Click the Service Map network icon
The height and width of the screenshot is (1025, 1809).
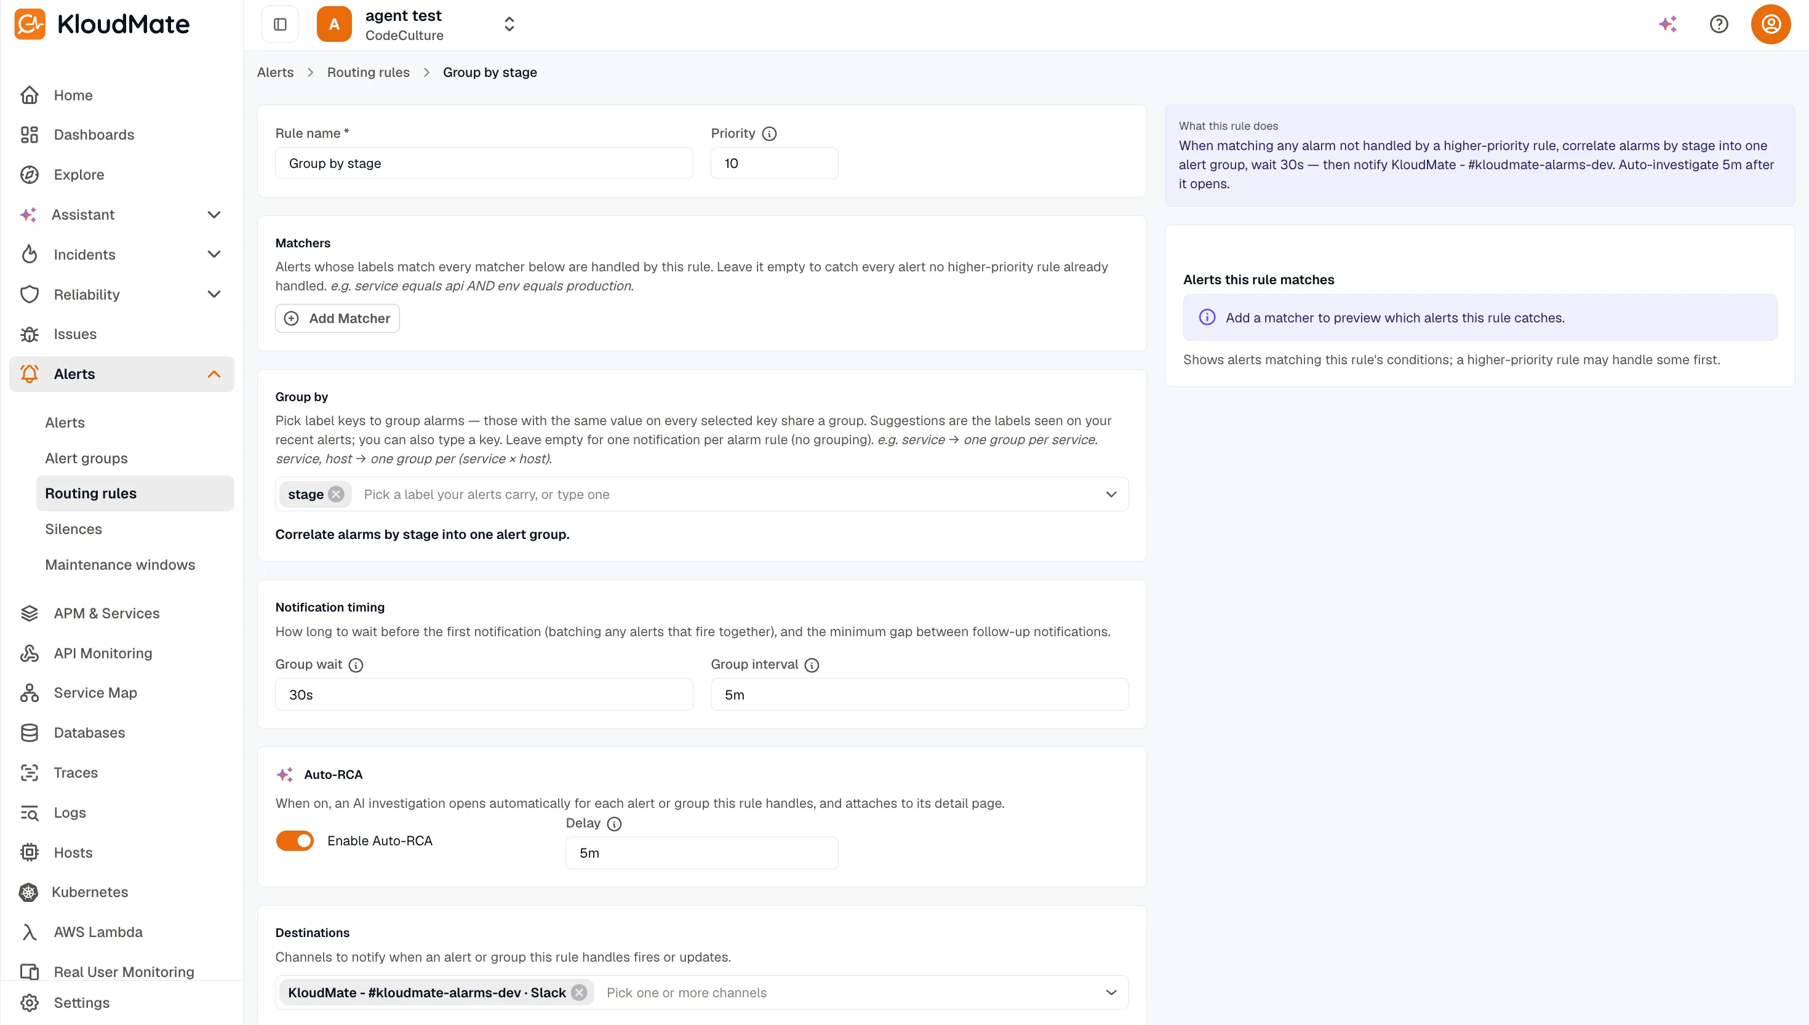(30, 693)
